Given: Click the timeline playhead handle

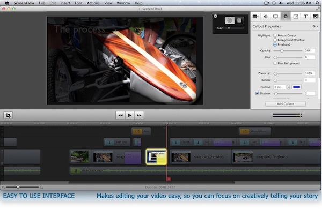Looking at the screenshot, I should point(166,123).
